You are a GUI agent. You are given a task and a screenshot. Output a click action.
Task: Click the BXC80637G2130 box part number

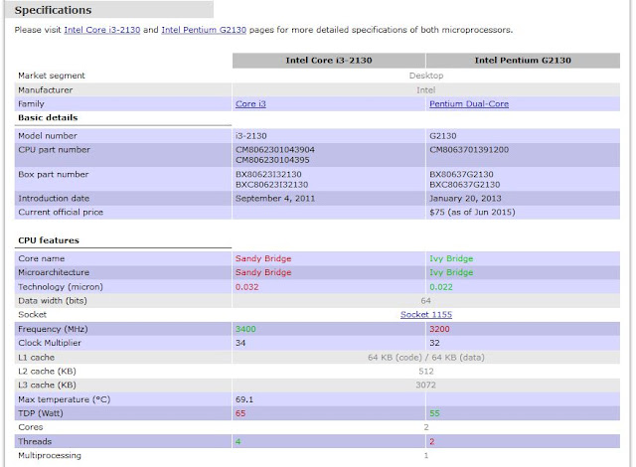point(465,185)
